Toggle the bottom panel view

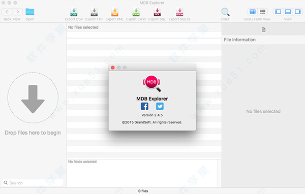[288, 12]
